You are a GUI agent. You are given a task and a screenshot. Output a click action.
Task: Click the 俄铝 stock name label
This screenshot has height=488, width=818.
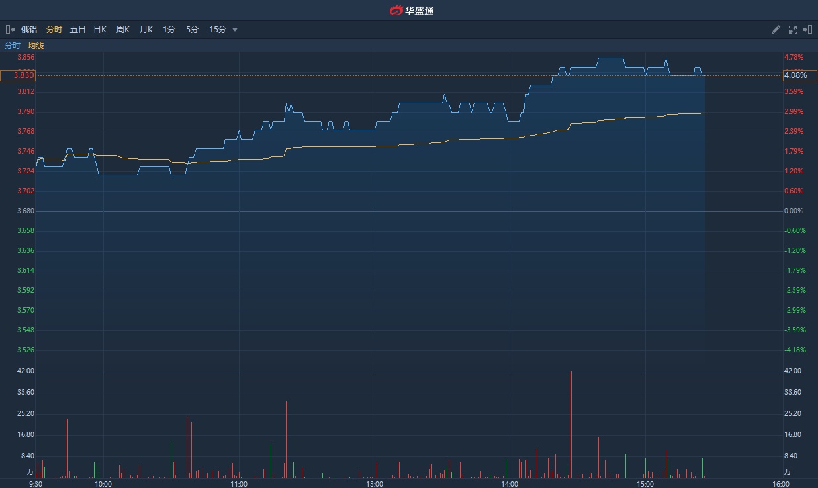coord(29,30)
